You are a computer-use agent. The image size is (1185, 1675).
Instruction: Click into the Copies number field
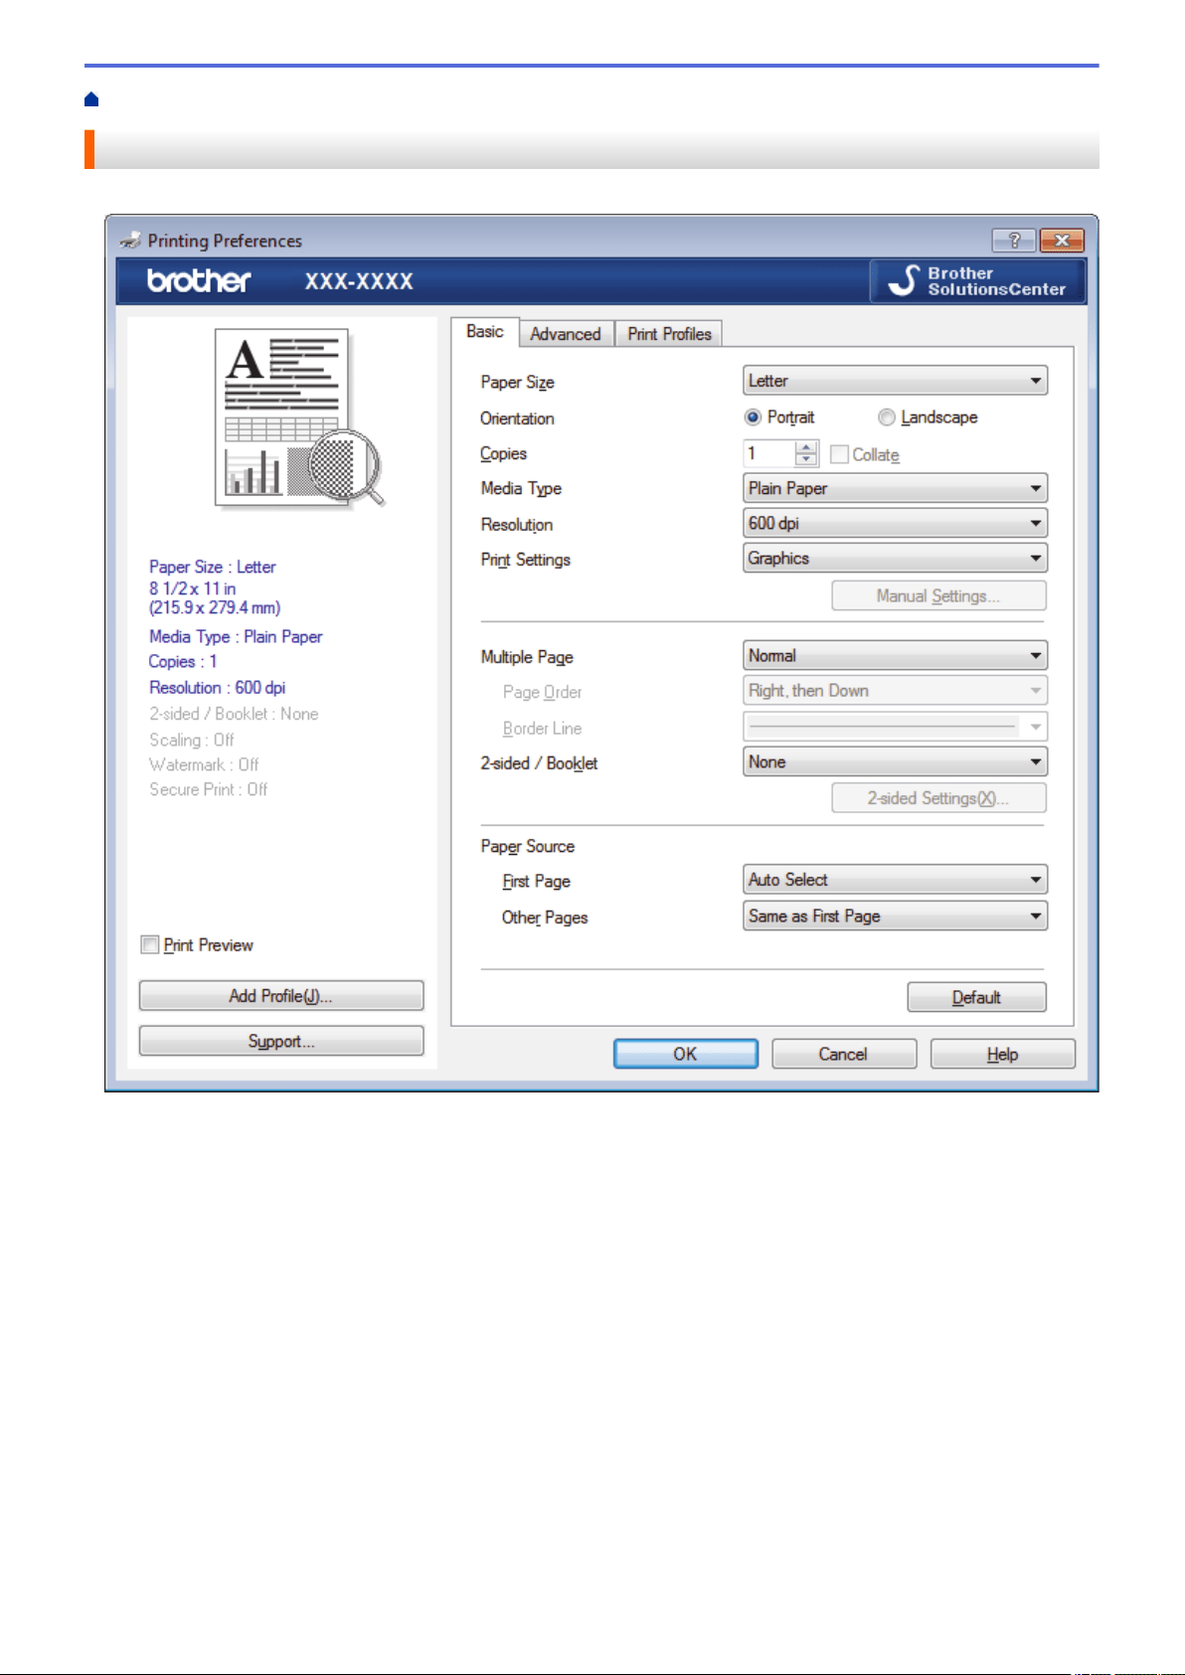(x=769, y=453)
